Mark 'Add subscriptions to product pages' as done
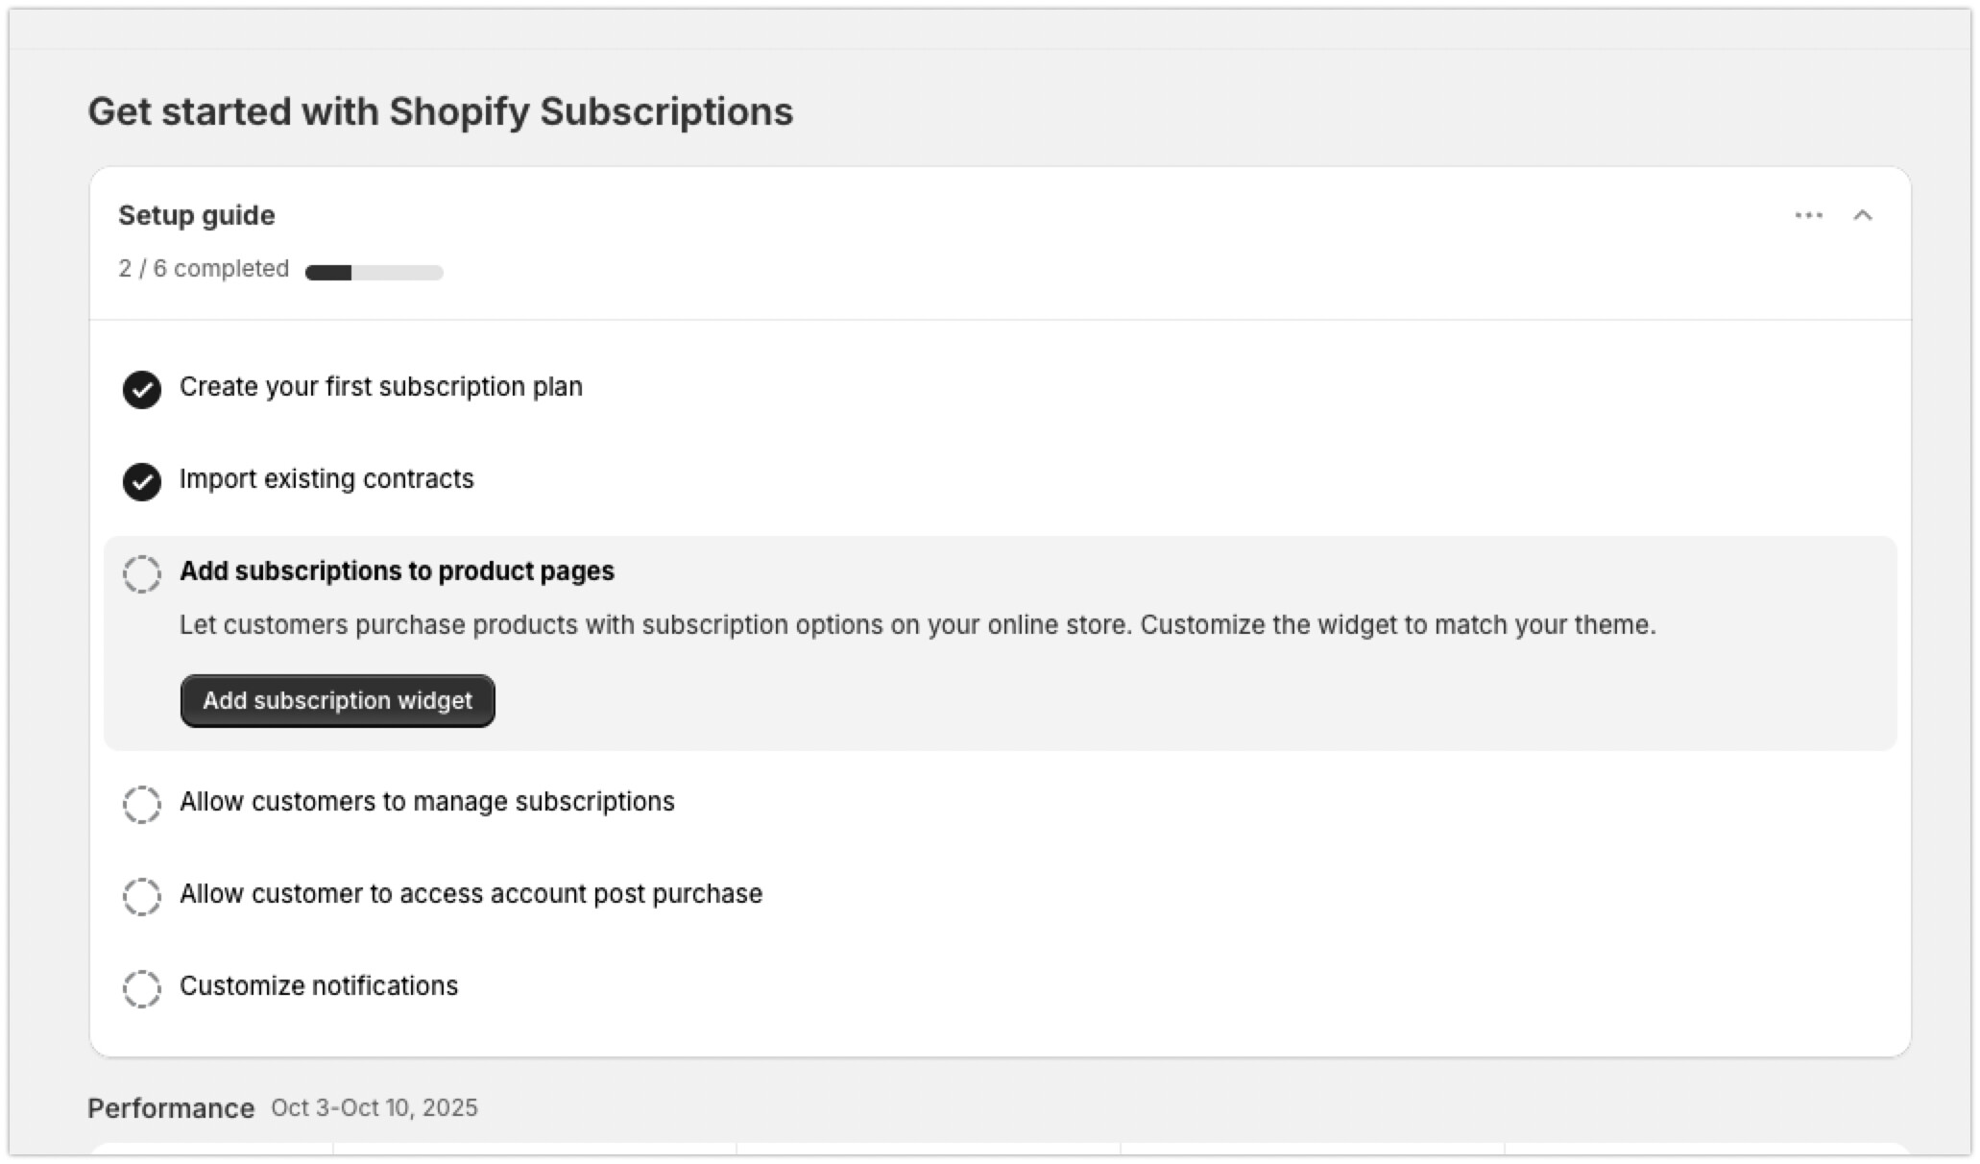This screenshot has height=1164, width=1980. click(x=142, y=573)
